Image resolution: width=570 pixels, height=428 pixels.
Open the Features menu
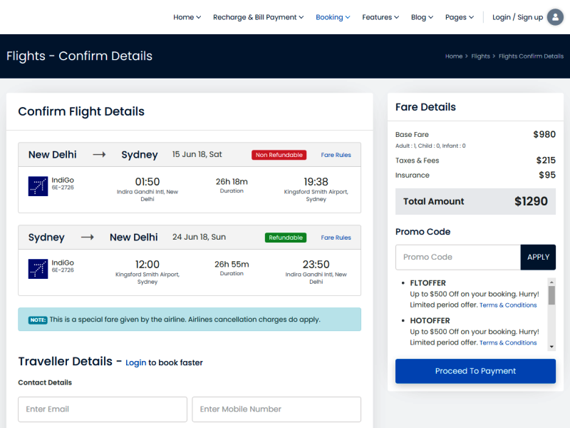tap(380, 17)
